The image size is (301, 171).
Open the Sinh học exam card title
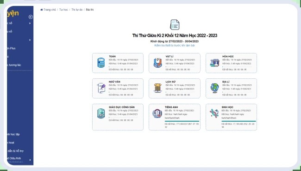[227, 107]
